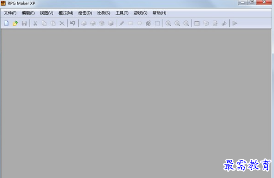274x178 pixels.
Task: Delete using the X icon in the toolbar
Action: click(62, 23)
